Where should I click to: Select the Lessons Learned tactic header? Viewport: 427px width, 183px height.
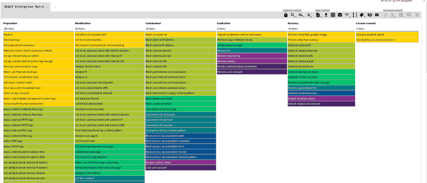[366, 23]
